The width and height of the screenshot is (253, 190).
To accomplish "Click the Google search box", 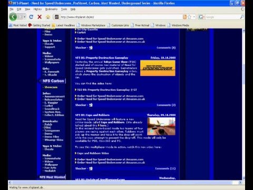I will (x=222, y=17).
